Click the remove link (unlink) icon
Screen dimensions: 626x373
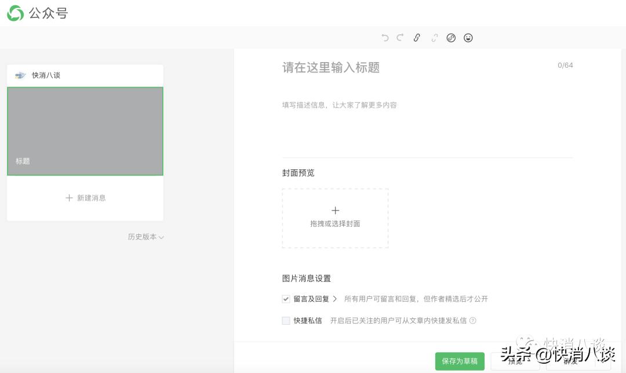434,38
